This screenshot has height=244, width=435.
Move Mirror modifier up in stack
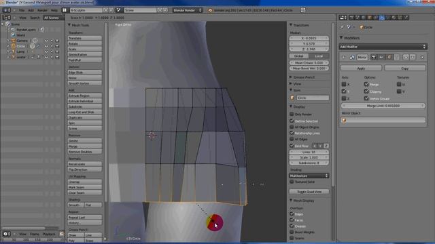(x=406, y=57)
